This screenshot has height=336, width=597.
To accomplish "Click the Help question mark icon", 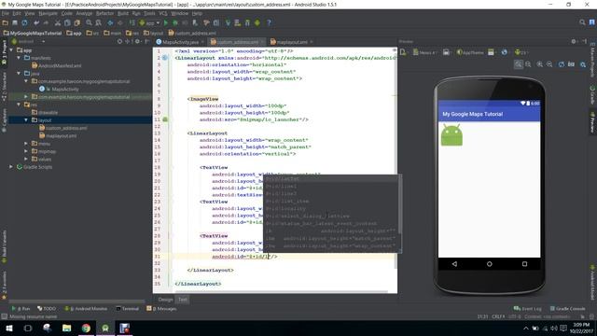I will (269, 22).
